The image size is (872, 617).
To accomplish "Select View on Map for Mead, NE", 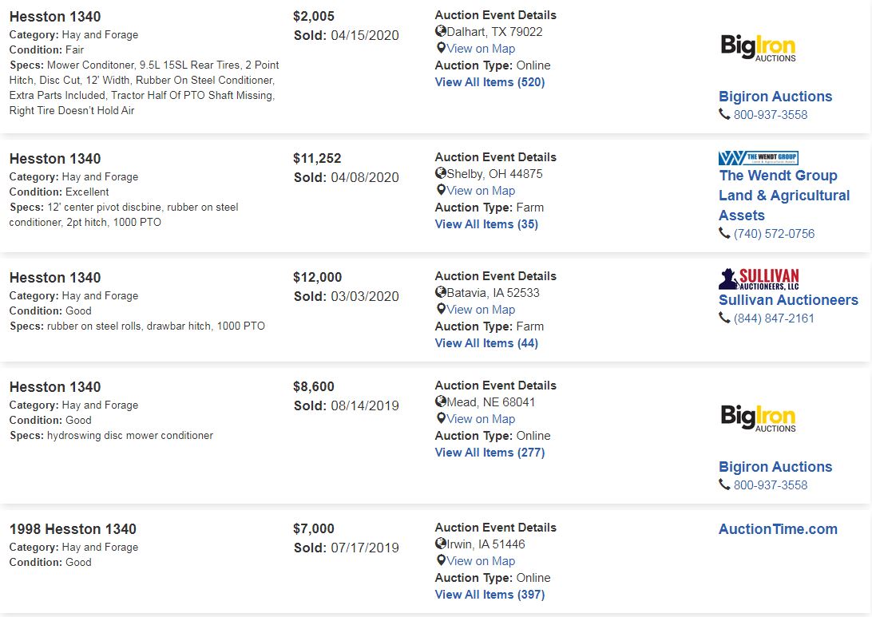I will click(x=481, y=419).
